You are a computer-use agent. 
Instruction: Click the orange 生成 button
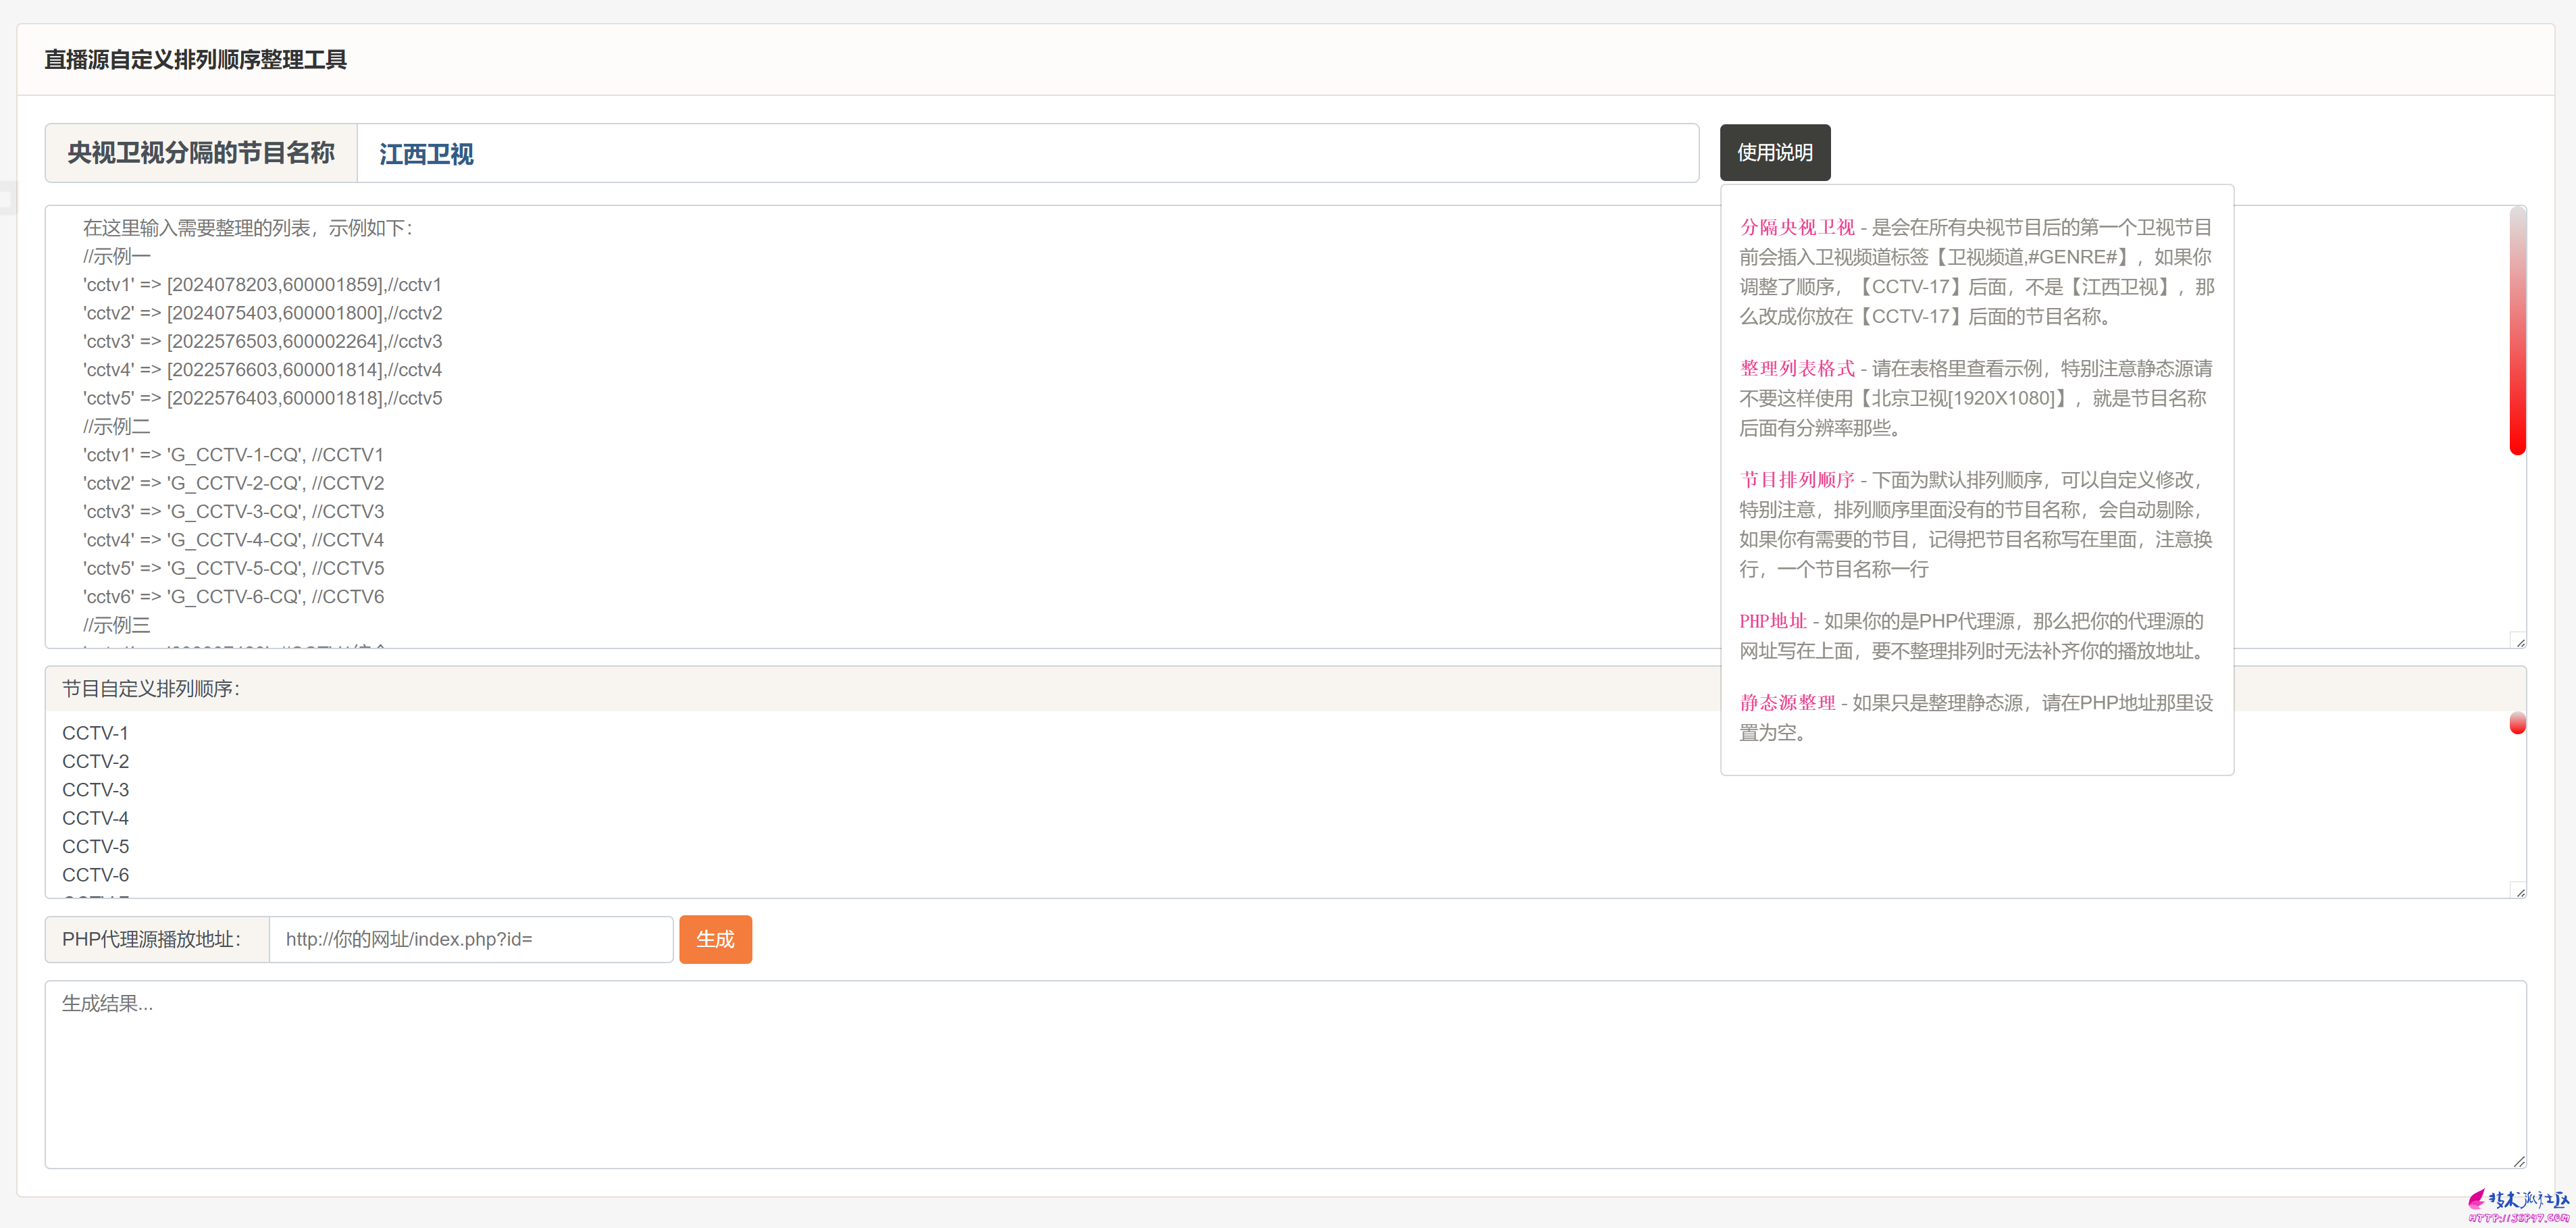(x=715, y=939)
